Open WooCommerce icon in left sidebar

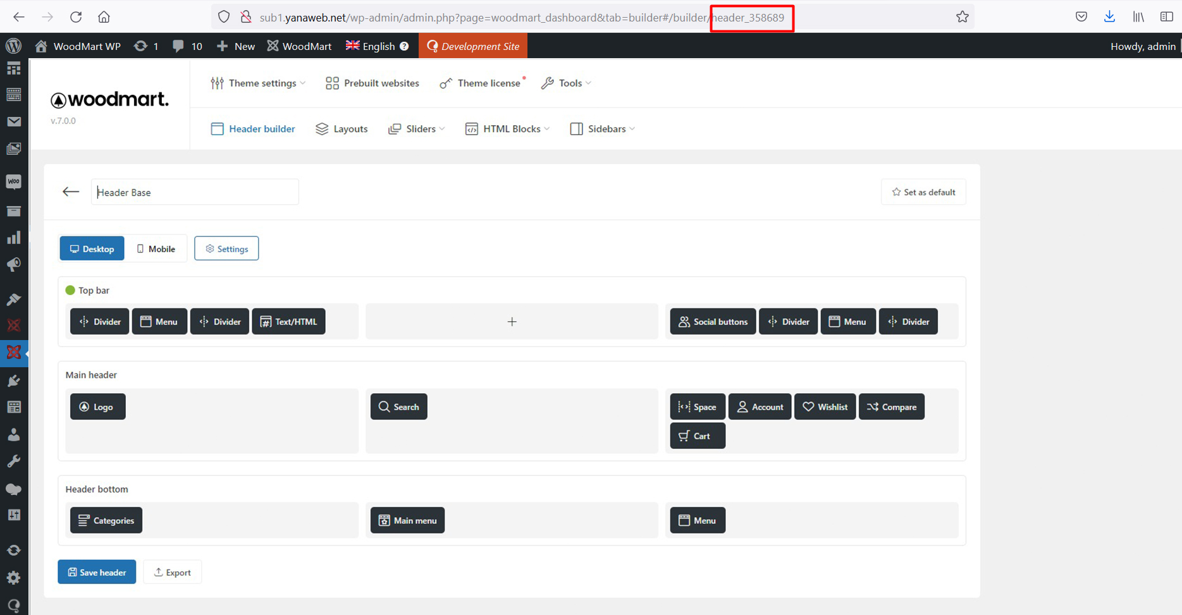(x=13, y=182)
